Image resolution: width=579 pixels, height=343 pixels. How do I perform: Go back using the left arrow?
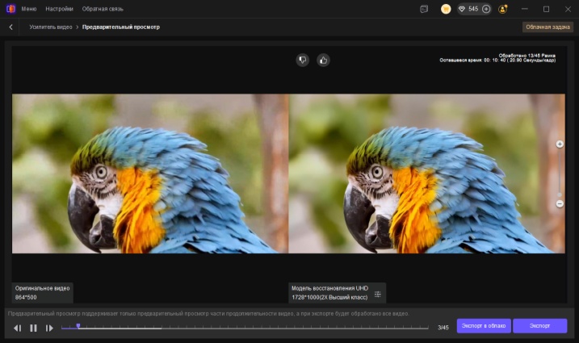10,27
